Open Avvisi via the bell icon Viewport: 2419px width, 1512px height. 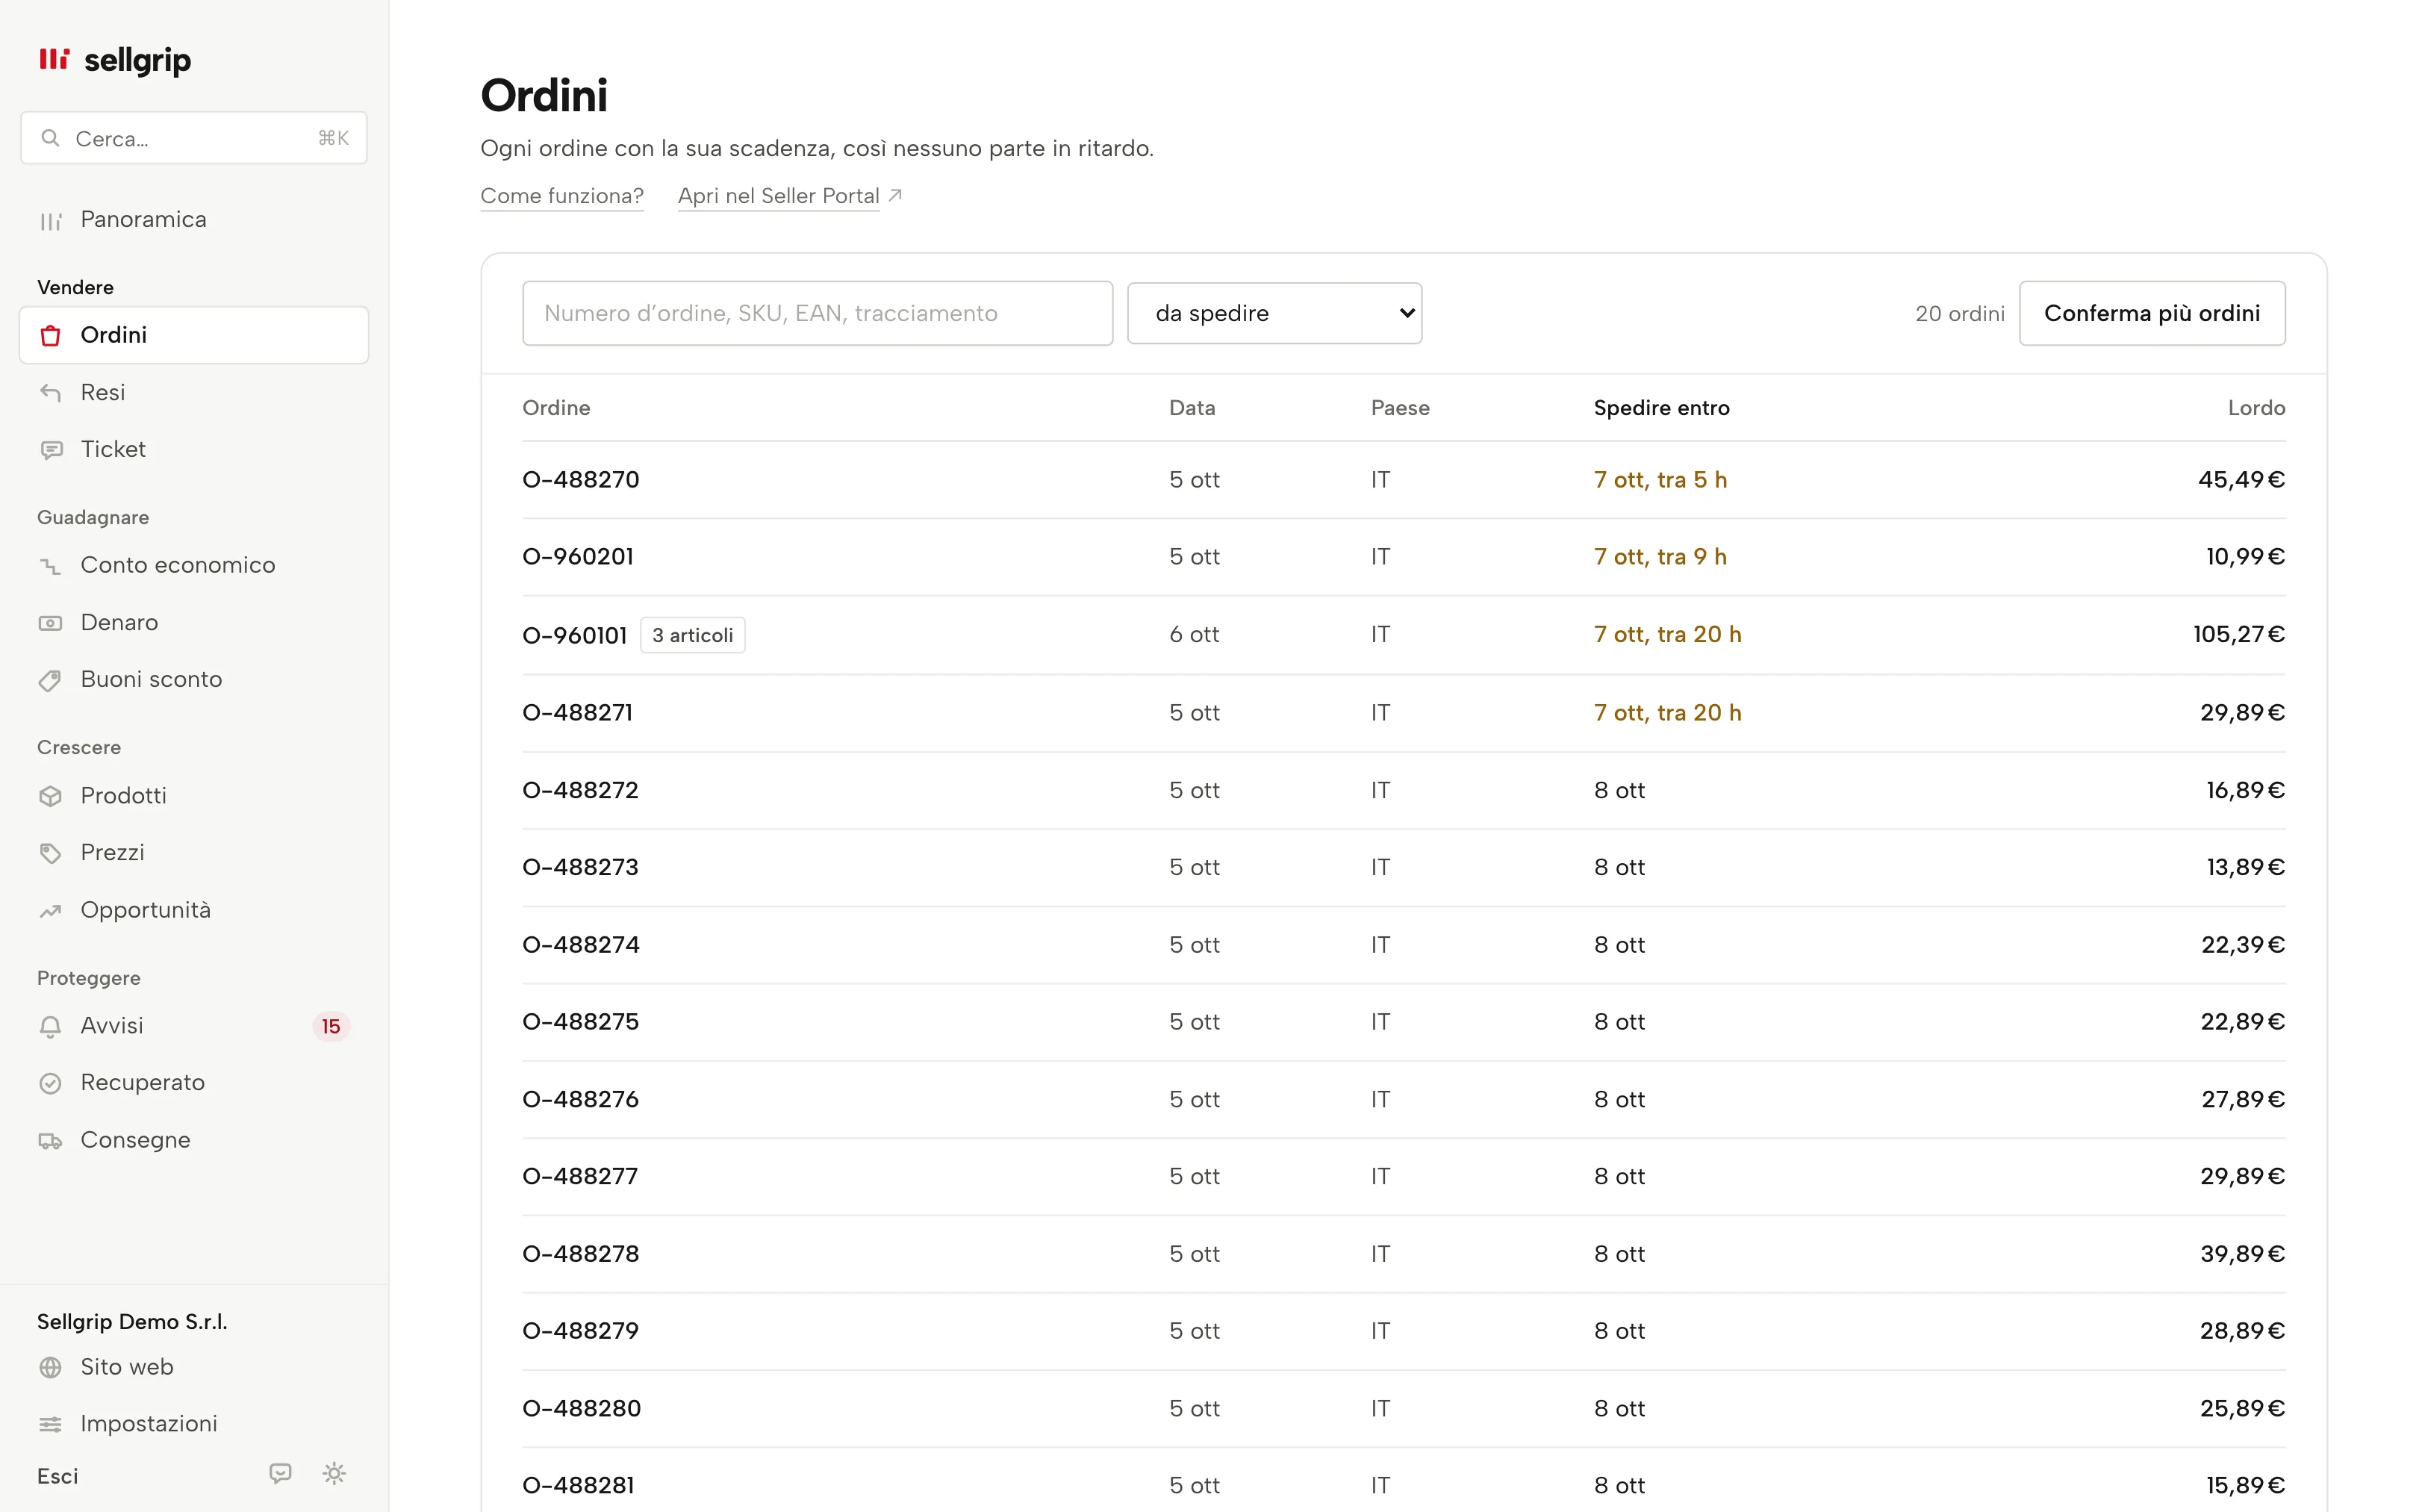click(51, 1026)
